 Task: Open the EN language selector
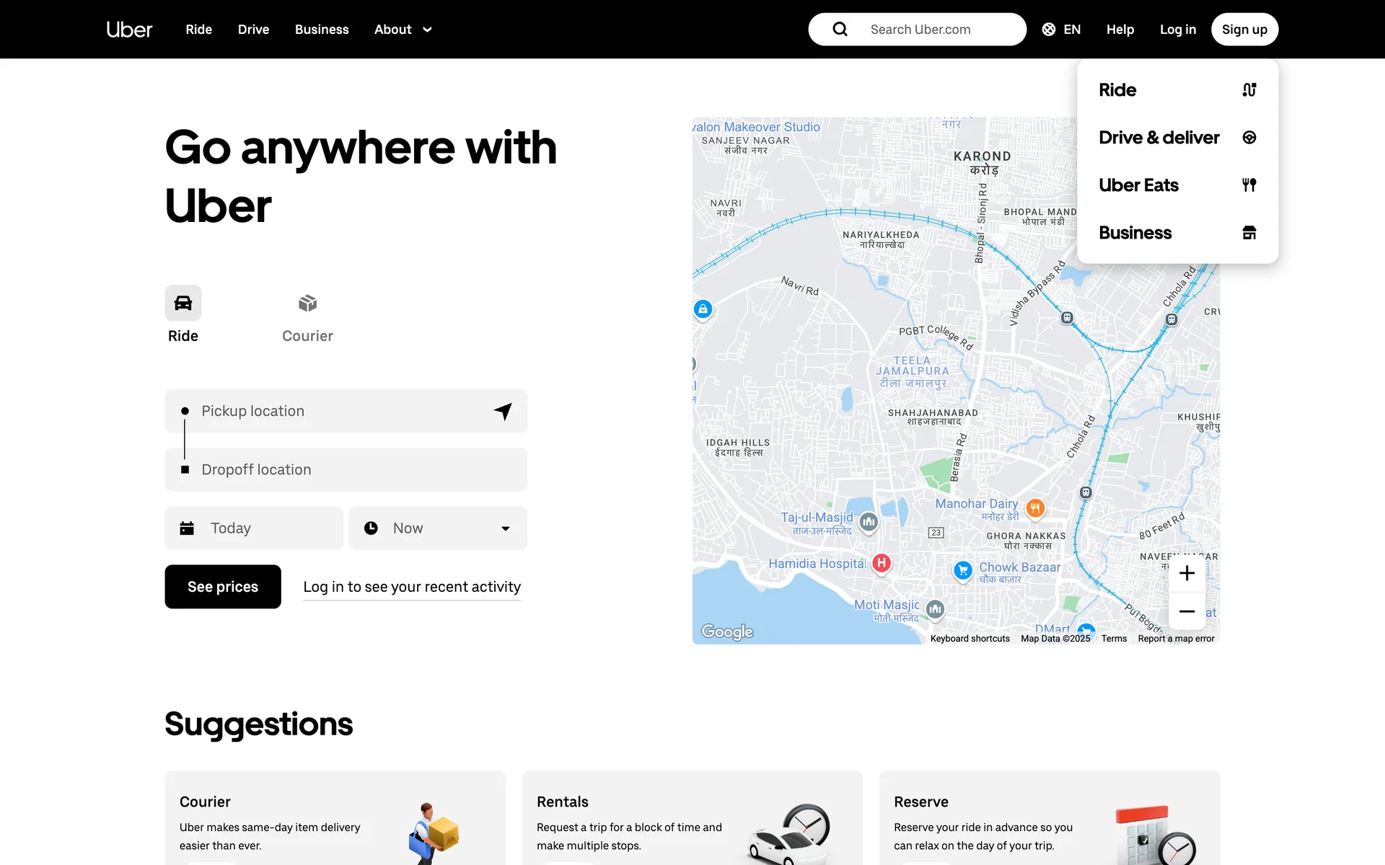pyautogui.click(x=1061, y=30)
